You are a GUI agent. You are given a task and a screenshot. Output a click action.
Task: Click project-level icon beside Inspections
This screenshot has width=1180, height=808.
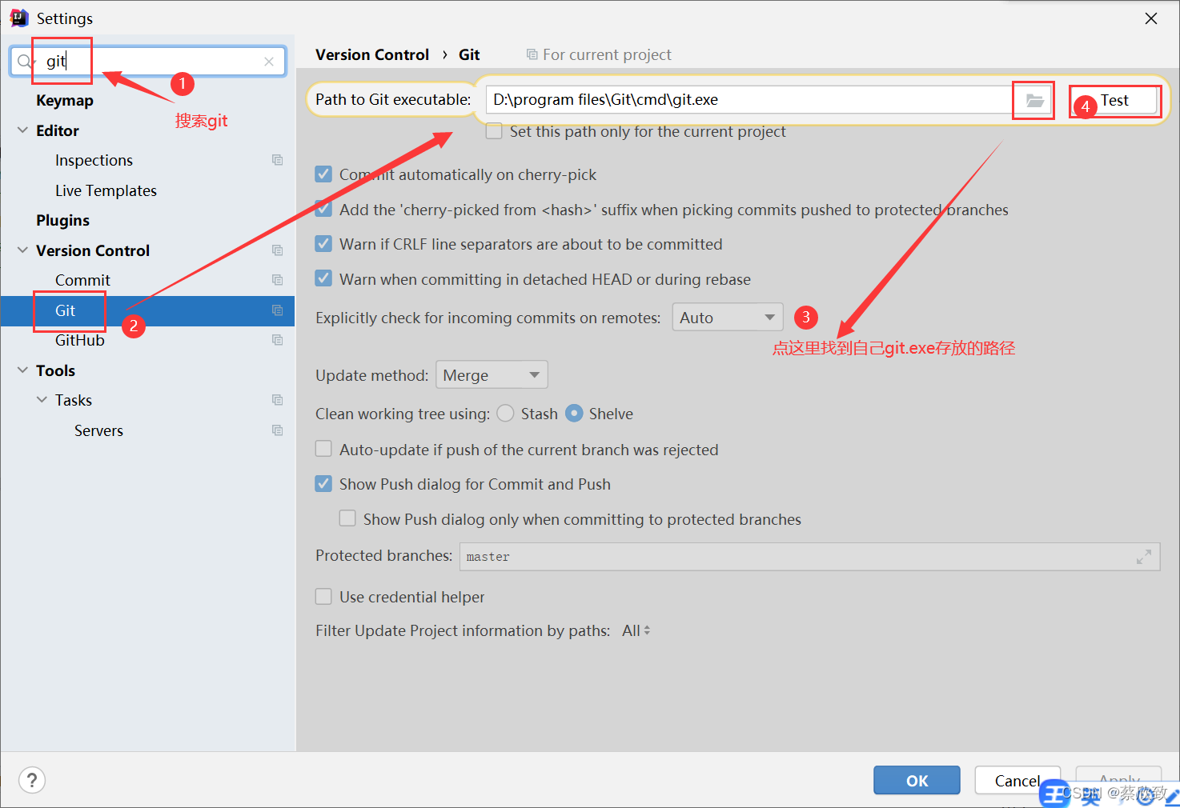click(278, 160)
